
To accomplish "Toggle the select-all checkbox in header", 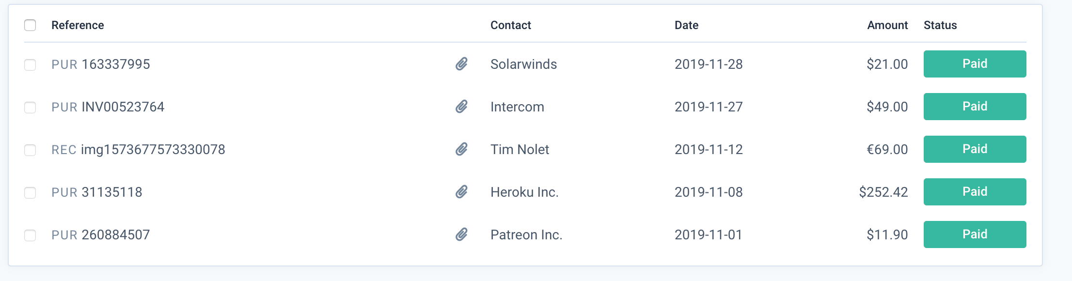I will (30, 25).
